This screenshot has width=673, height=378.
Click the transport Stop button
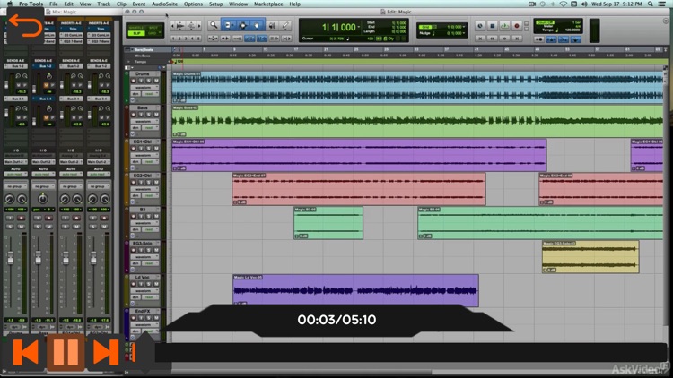coord(493,26)
